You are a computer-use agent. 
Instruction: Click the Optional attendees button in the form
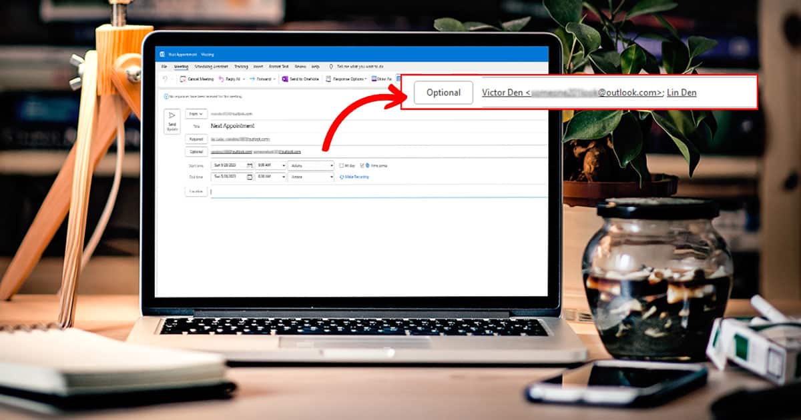196,151
